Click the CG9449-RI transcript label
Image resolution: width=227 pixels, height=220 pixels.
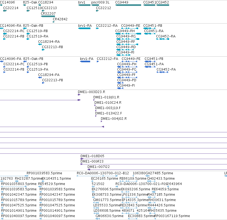pyautogui.click(x=125, y=52)
